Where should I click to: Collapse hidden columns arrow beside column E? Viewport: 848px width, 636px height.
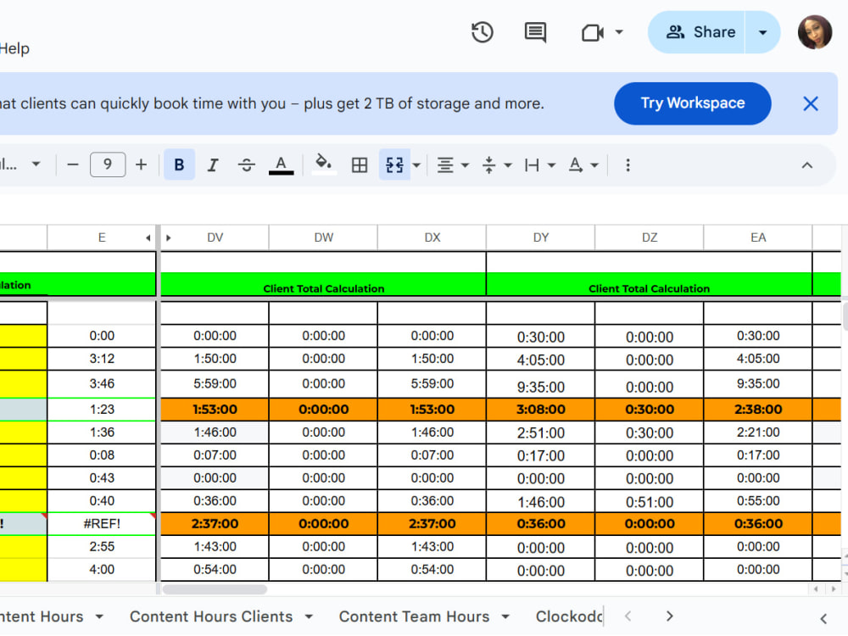point(148,238)
